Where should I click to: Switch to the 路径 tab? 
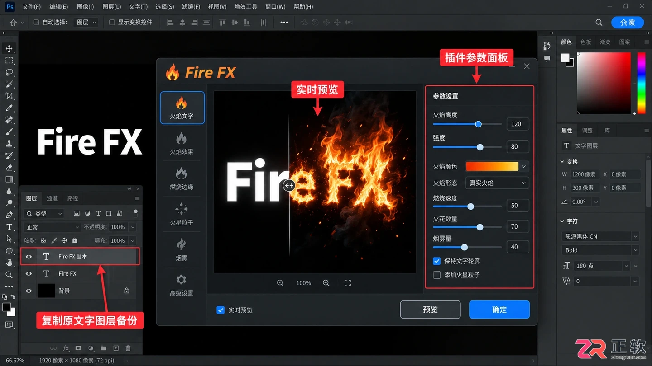(72, 198)
